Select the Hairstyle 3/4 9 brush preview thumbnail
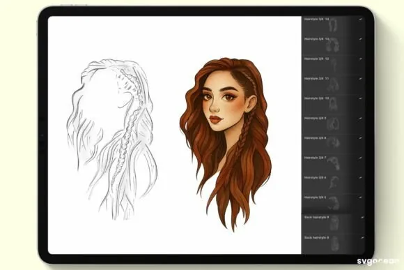 (x=333, y=124)
